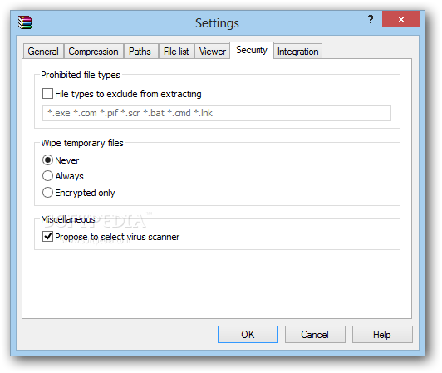
Task: Open the Integration tab
Action: tap(298, 52)
